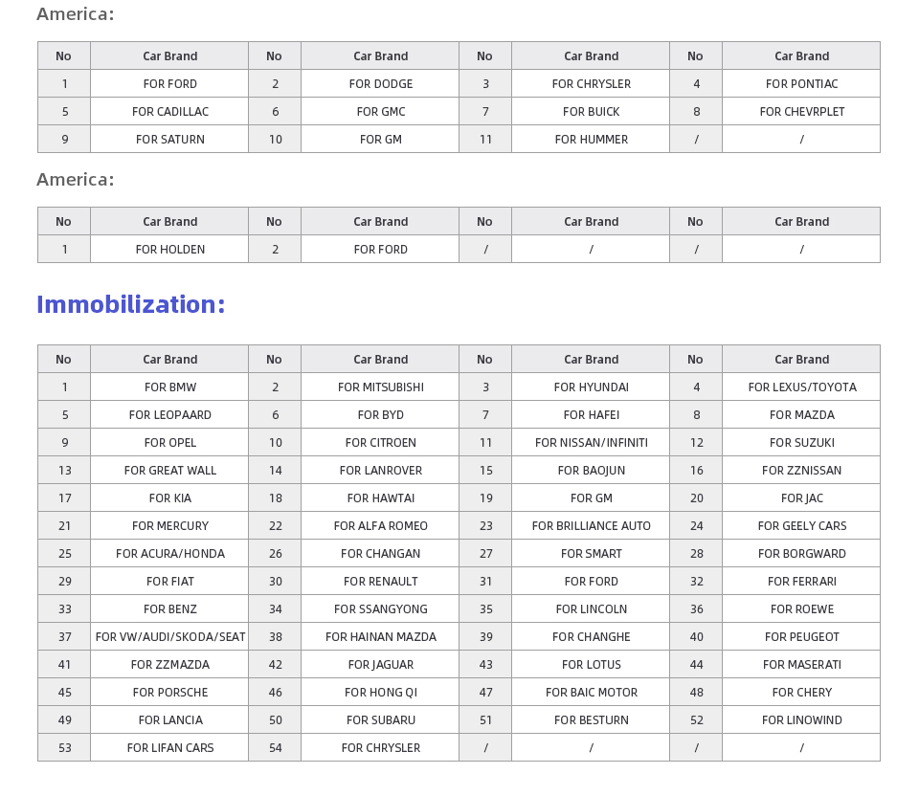Select the FOR VW/AUDI/SKODA/SEAT cell

(169, 636)
